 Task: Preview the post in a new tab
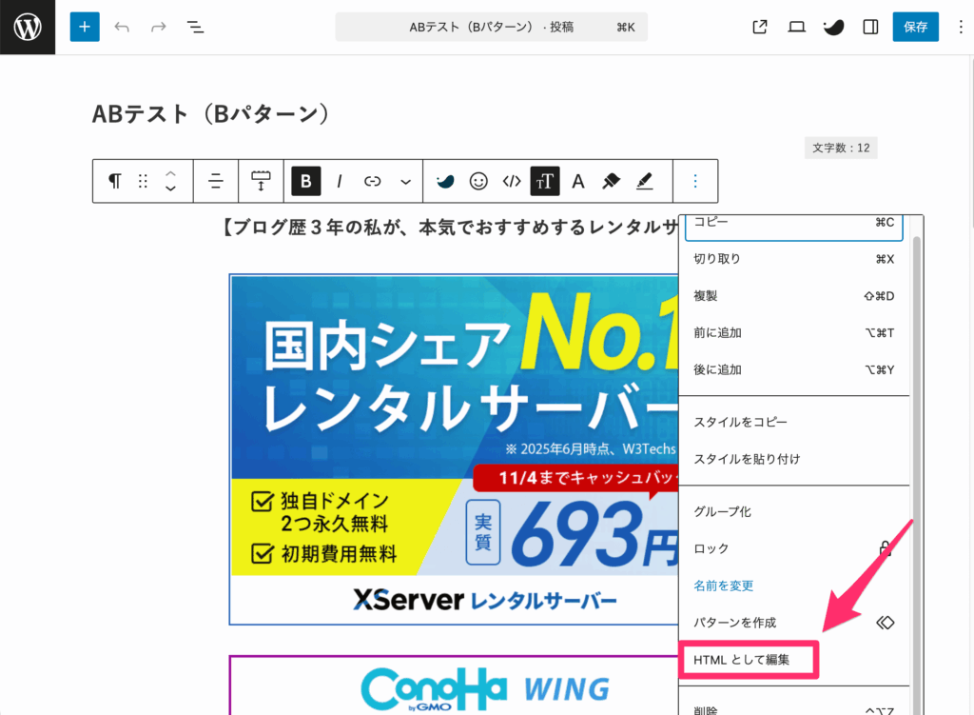tap(758, 27)
